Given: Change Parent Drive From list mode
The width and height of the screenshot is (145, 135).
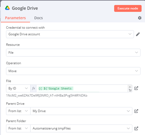Looking at the screenshot, I should tap(18, 111).
